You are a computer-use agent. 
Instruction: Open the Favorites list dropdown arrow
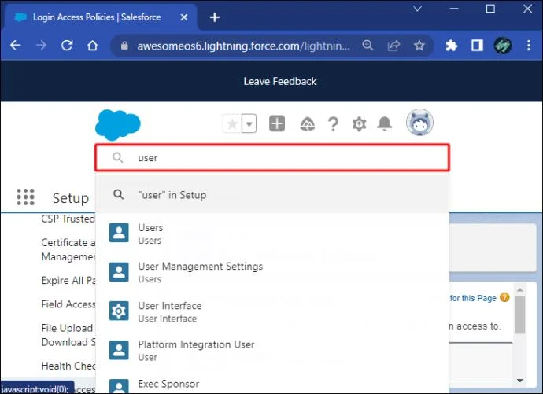pos(249,123)
